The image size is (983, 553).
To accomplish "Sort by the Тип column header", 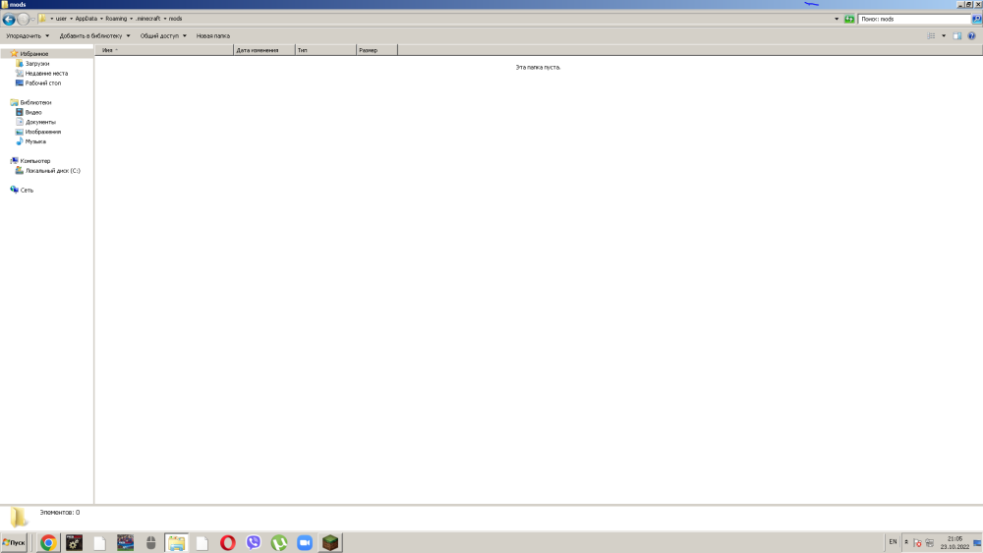I will point(325,50).
